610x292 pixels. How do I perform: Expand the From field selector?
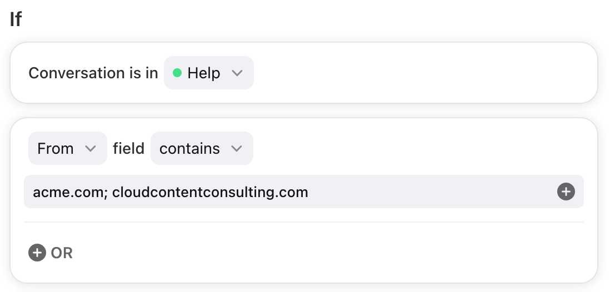tap(68, 148)
